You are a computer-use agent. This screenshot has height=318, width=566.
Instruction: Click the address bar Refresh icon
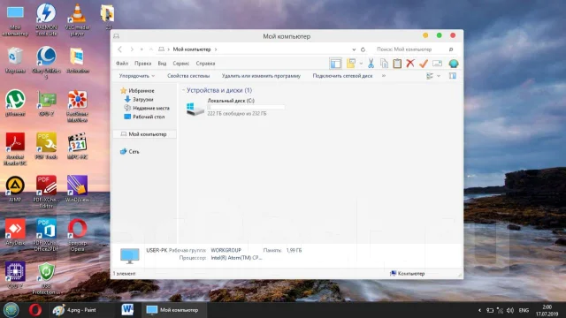click(x=363, y=49)
